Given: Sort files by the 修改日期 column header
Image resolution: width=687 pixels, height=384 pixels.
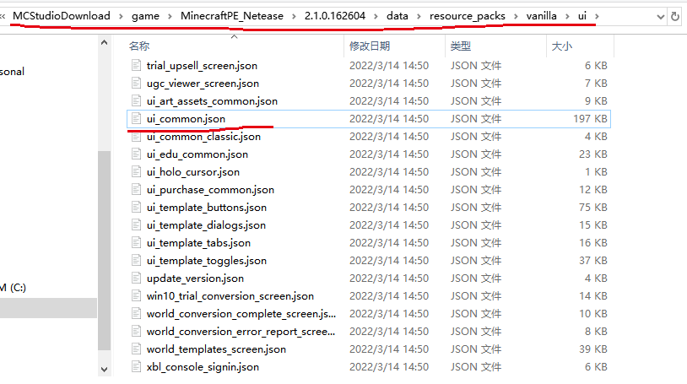Looking at the screenshot, I should click(370, 46).
